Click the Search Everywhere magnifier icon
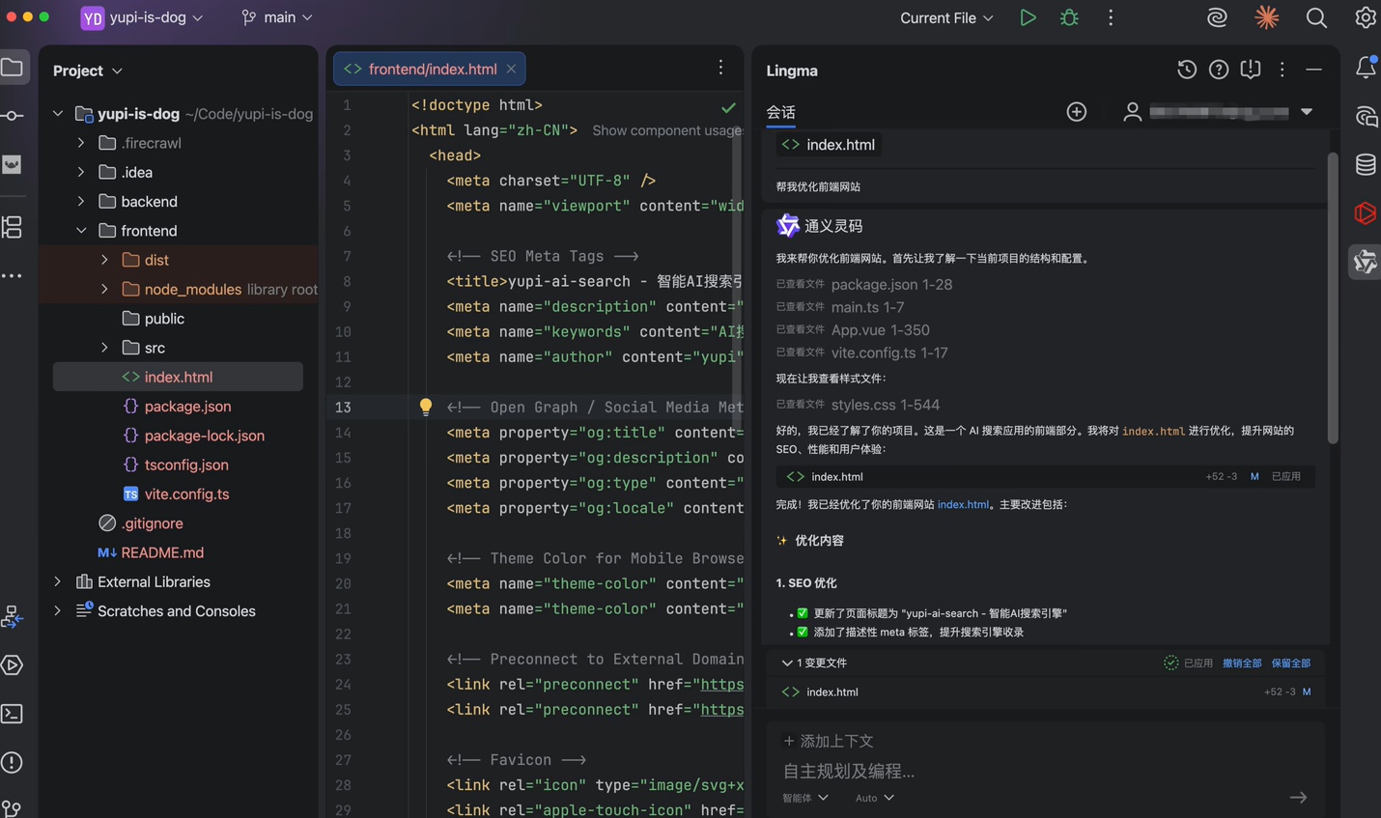This screenshot has width=1381, height=818. [x=1316, y=17]
